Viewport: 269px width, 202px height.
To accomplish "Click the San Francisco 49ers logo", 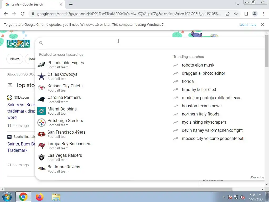I will [41, 134].
